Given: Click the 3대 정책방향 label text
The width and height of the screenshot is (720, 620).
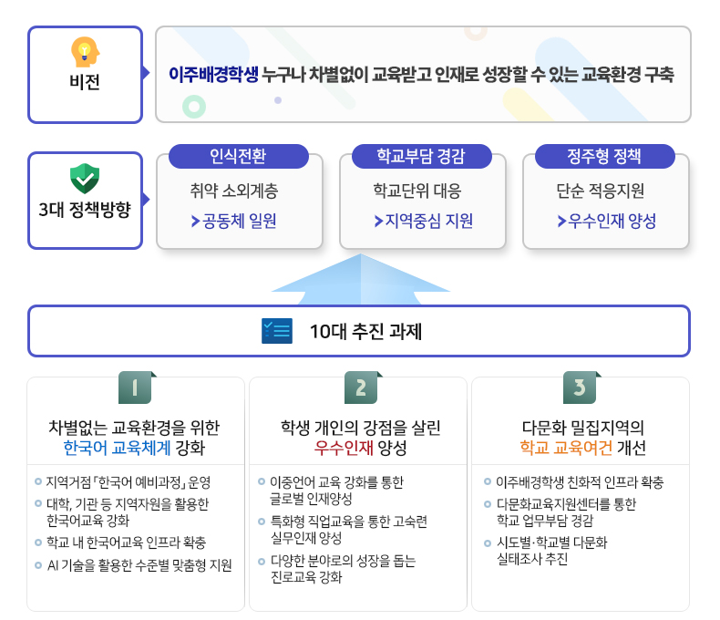Looking at the screenshot, I should 85,210.
